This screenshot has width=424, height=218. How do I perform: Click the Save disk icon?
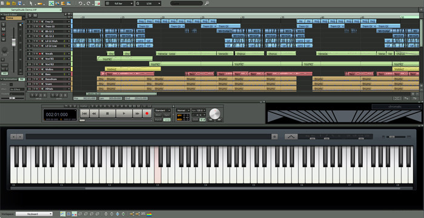pos(19,4)
